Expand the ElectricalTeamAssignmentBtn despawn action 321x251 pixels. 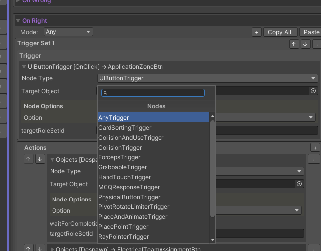[52, 249]
